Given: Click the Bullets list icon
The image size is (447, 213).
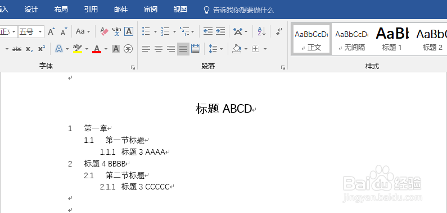Looking at the screenshot, I should pos(146,31).
